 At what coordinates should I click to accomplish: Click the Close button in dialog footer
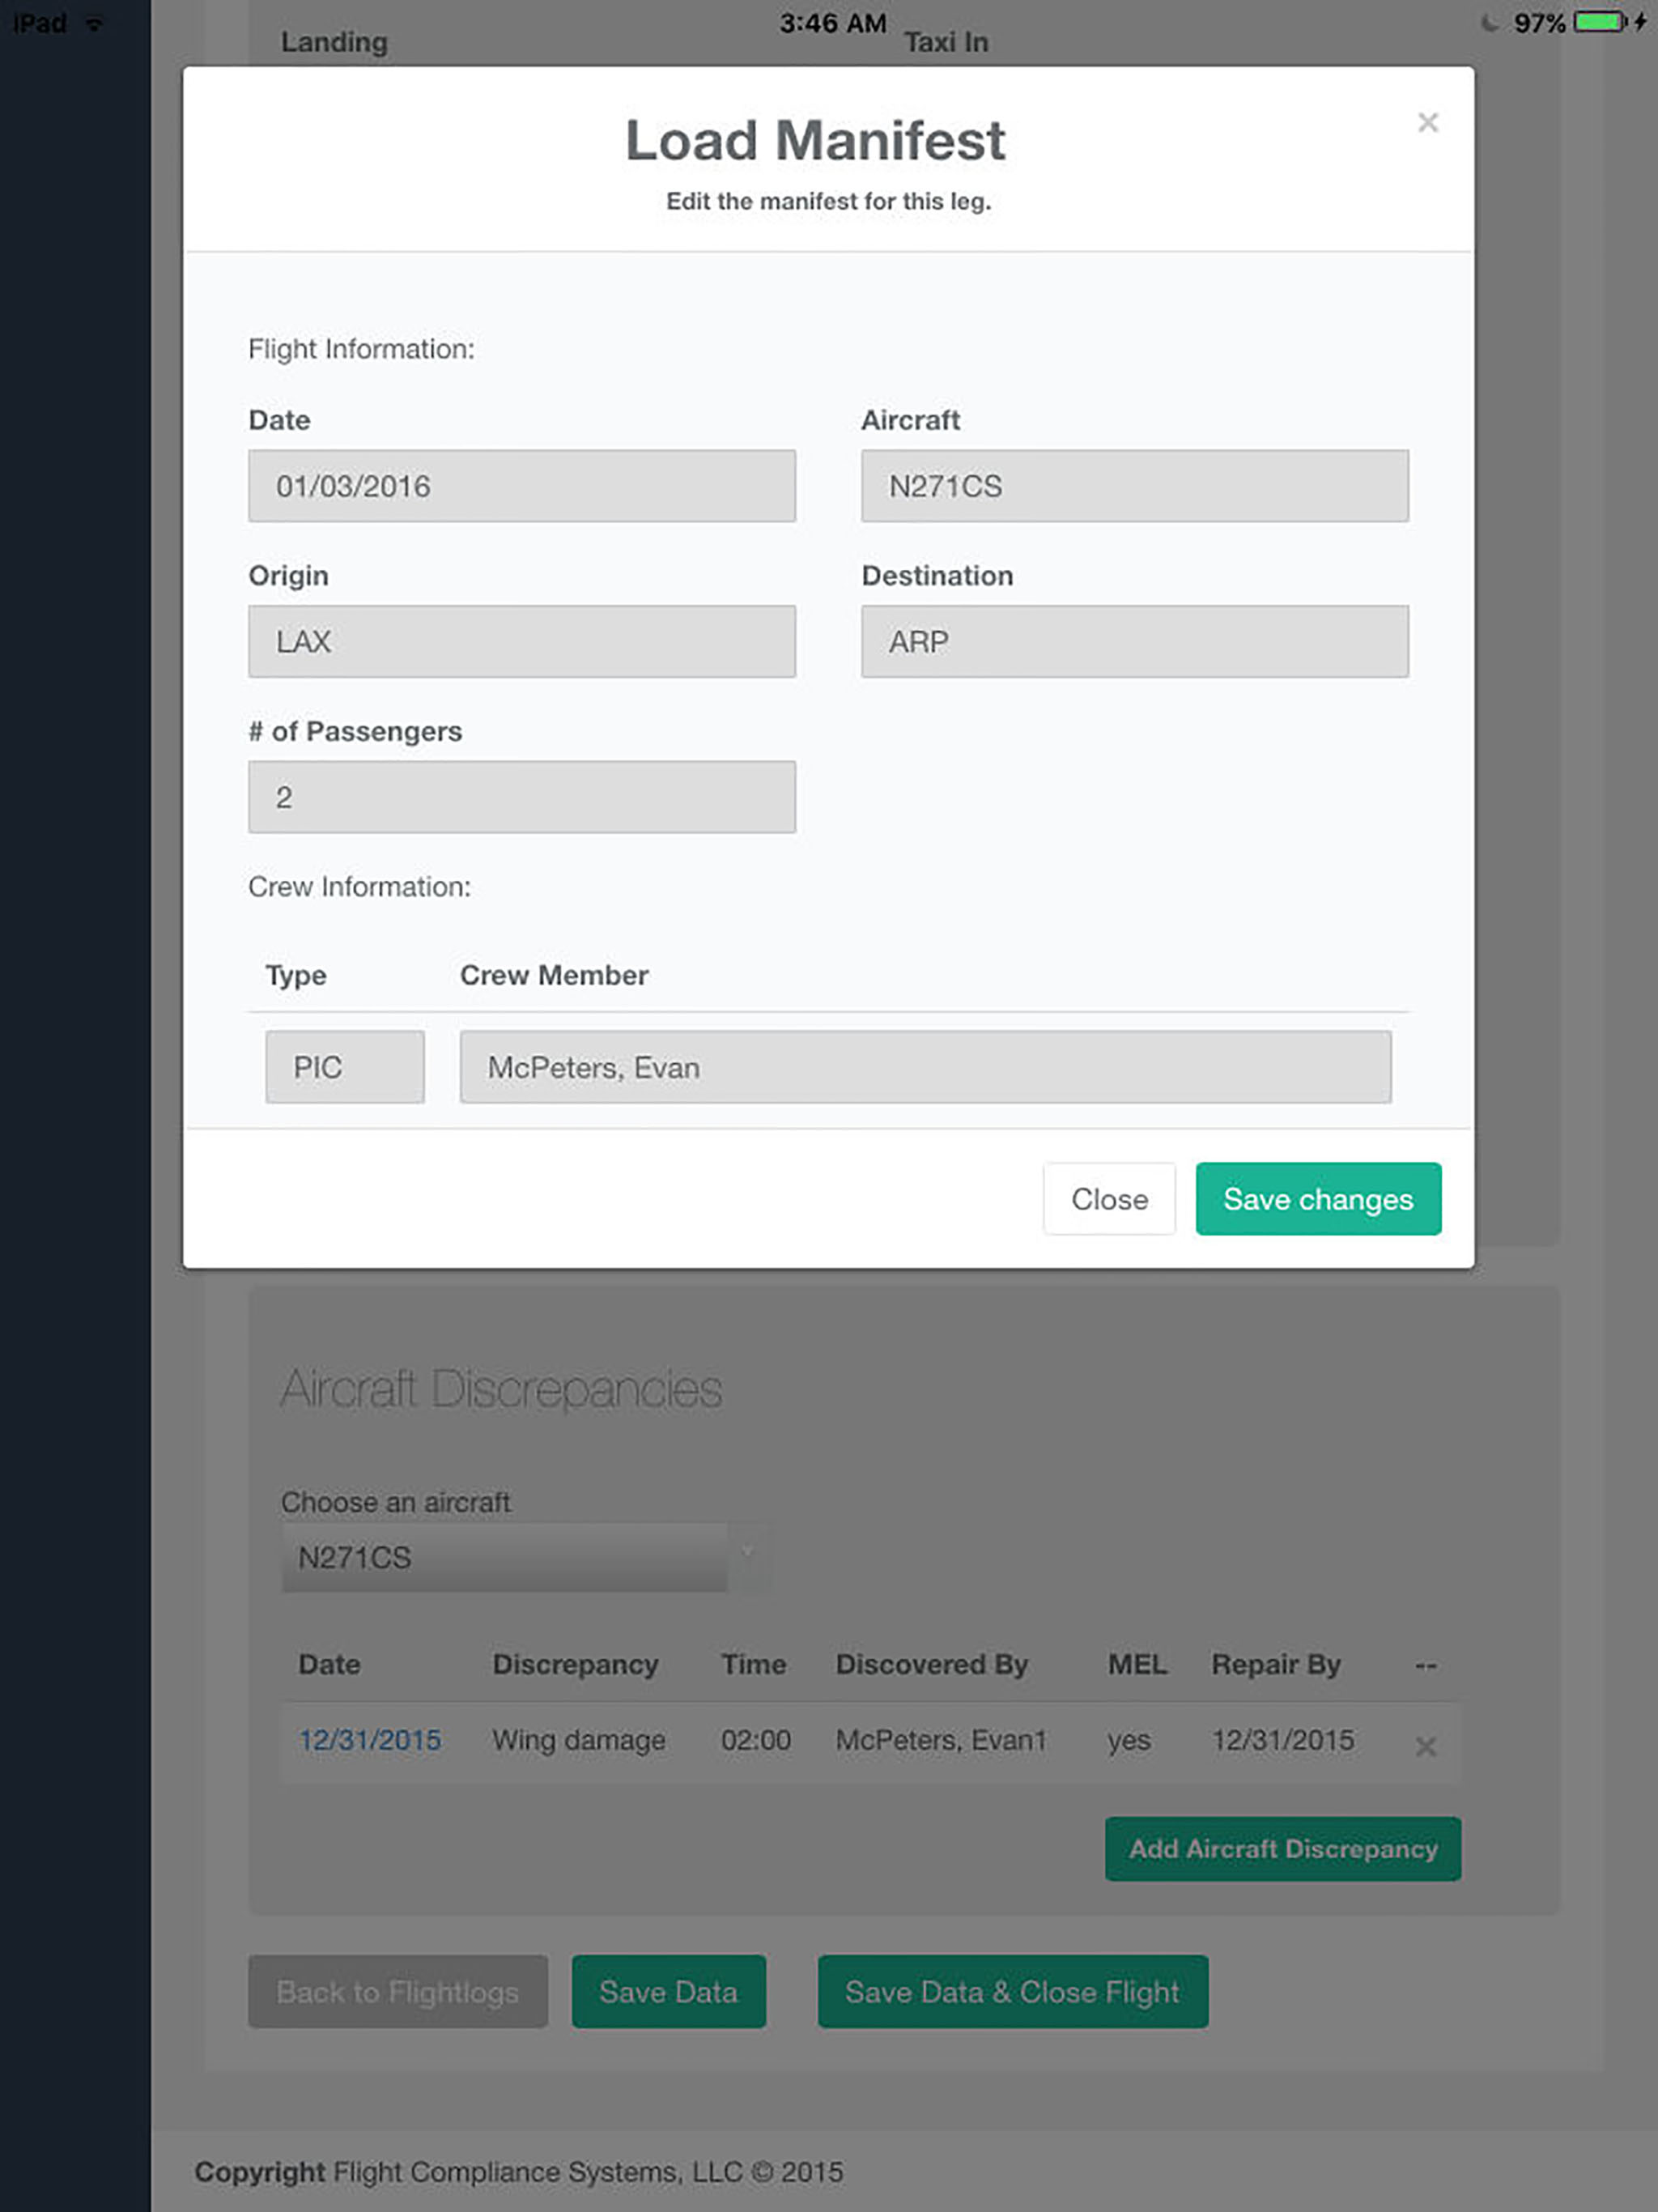point(1109,1198)
